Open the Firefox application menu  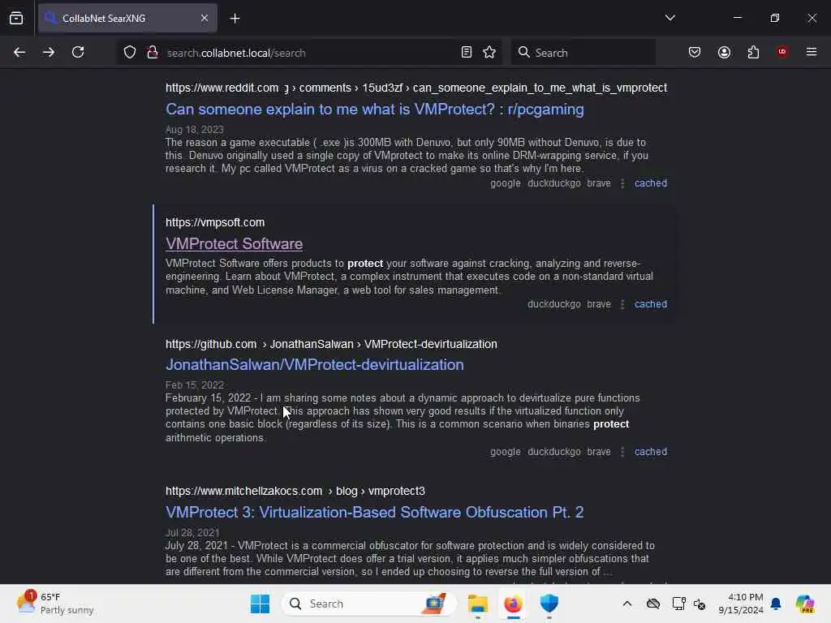(x=811, y=52)
